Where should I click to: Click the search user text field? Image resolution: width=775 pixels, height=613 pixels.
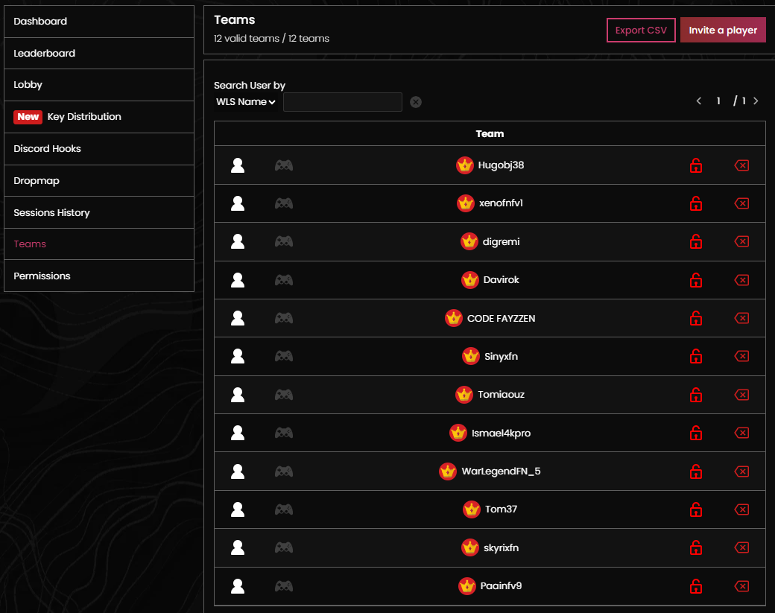(x=342, y=102)
